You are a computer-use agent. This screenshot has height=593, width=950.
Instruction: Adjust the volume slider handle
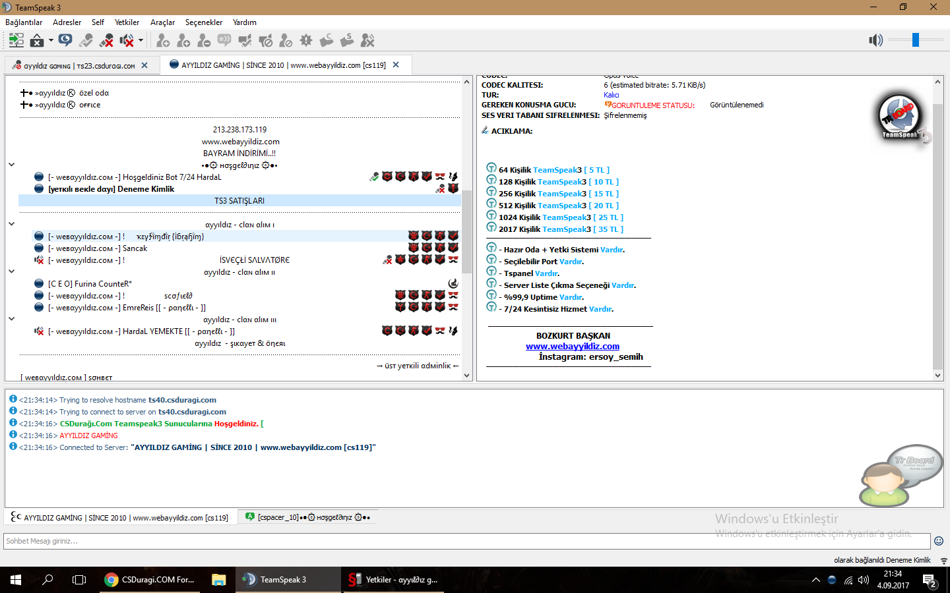coord(916,40)
